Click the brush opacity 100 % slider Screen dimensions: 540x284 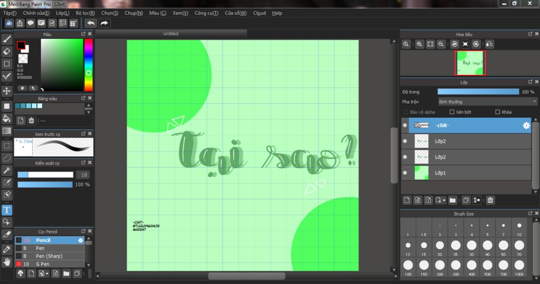click(45, 185)
